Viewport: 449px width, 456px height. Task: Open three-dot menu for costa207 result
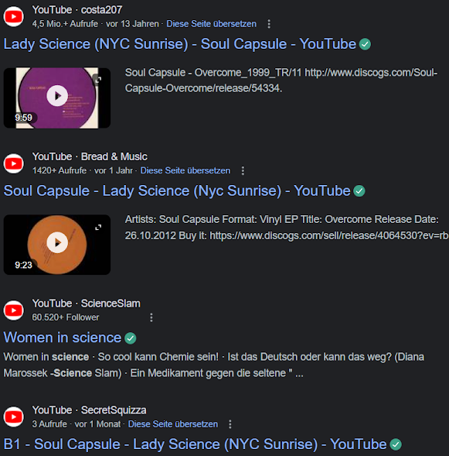click(x=269, y=24)
